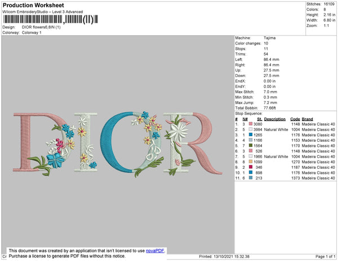
Task: Click code 1373 in stop sequence
Action: (296, 178)
